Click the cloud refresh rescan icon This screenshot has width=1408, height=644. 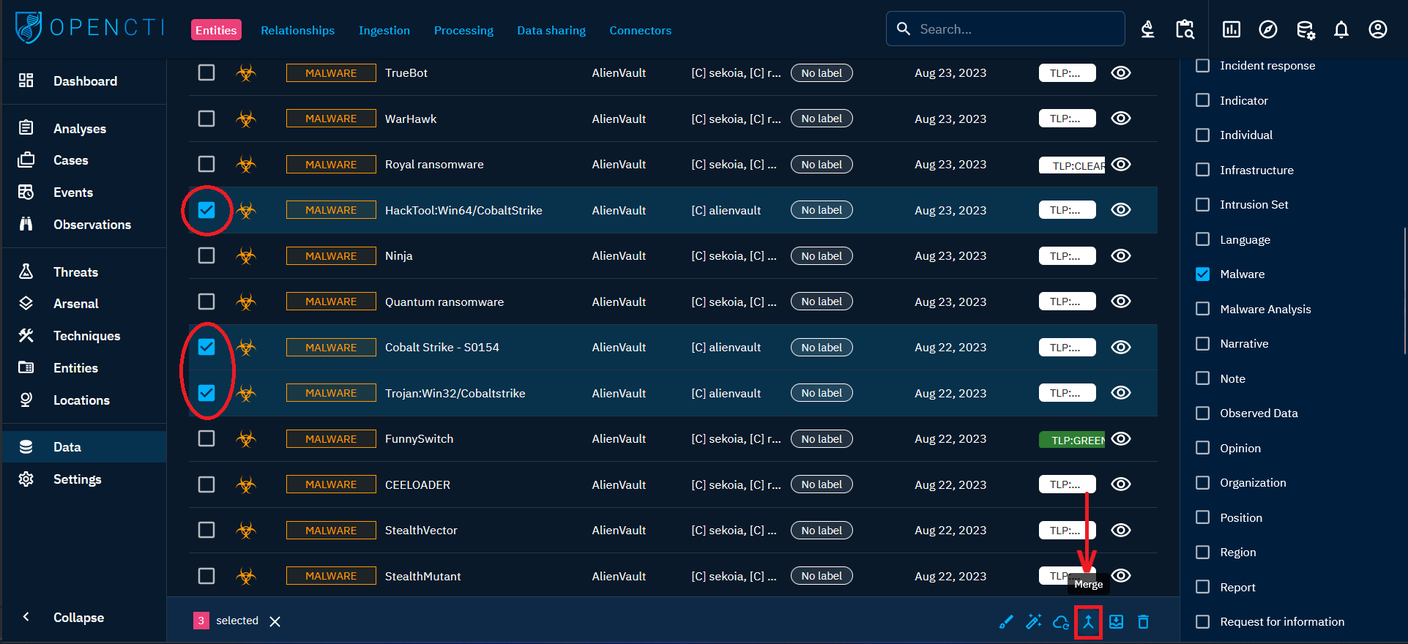pyautogui.click(x=1061, y=622)
